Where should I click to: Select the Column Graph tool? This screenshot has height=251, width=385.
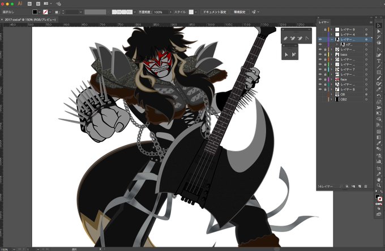click(x=379, y=161)
